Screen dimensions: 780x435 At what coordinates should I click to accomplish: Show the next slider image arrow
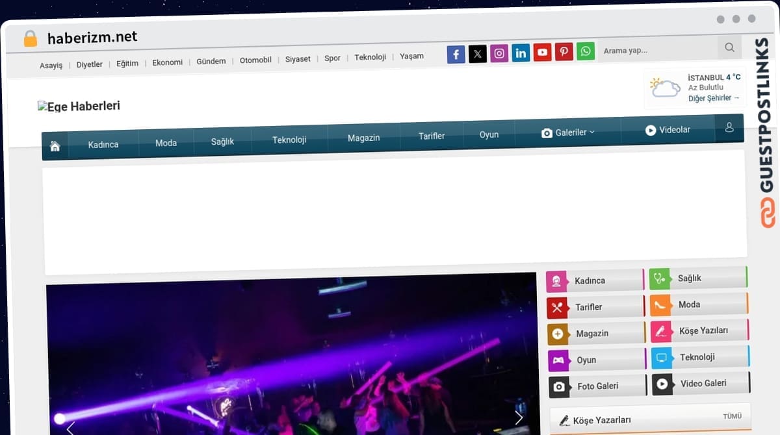point(519,417)
